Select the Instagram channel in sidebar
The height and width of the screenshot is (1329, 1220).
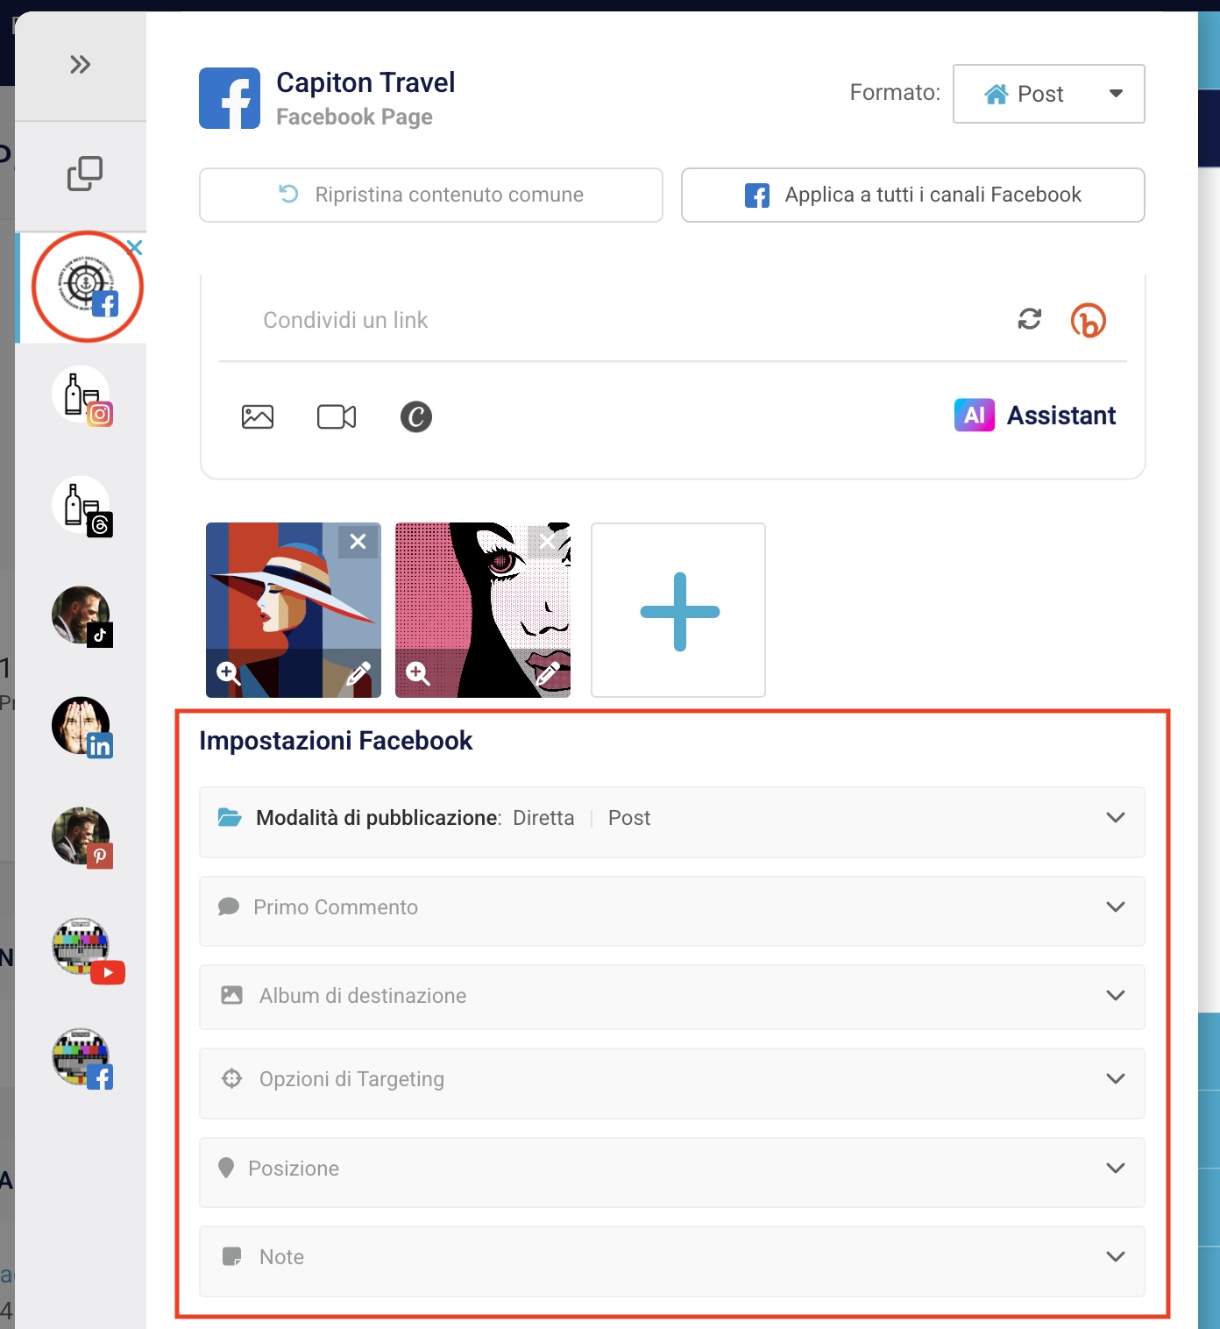coord(82,396)
